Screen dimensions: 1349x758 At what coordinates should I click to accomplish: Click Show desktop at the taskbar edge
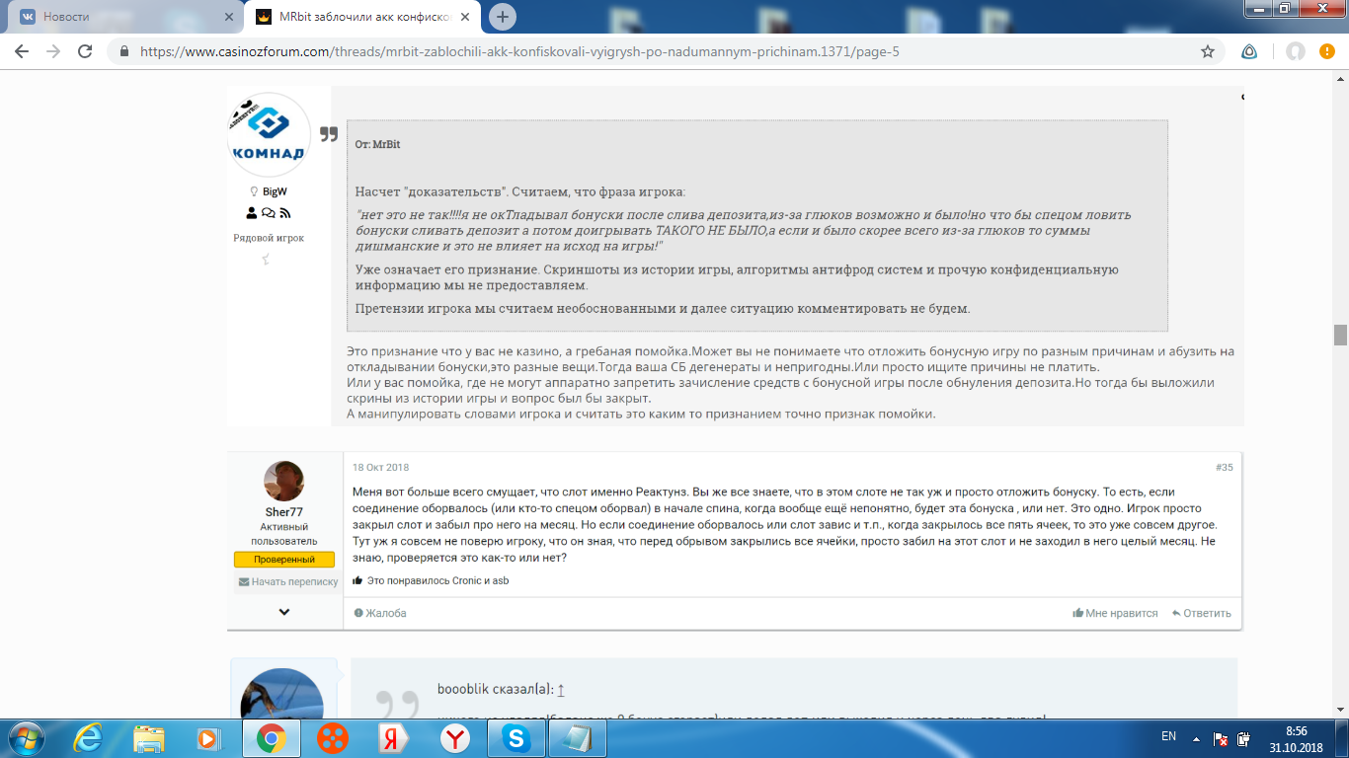[x=1342, y=738]
